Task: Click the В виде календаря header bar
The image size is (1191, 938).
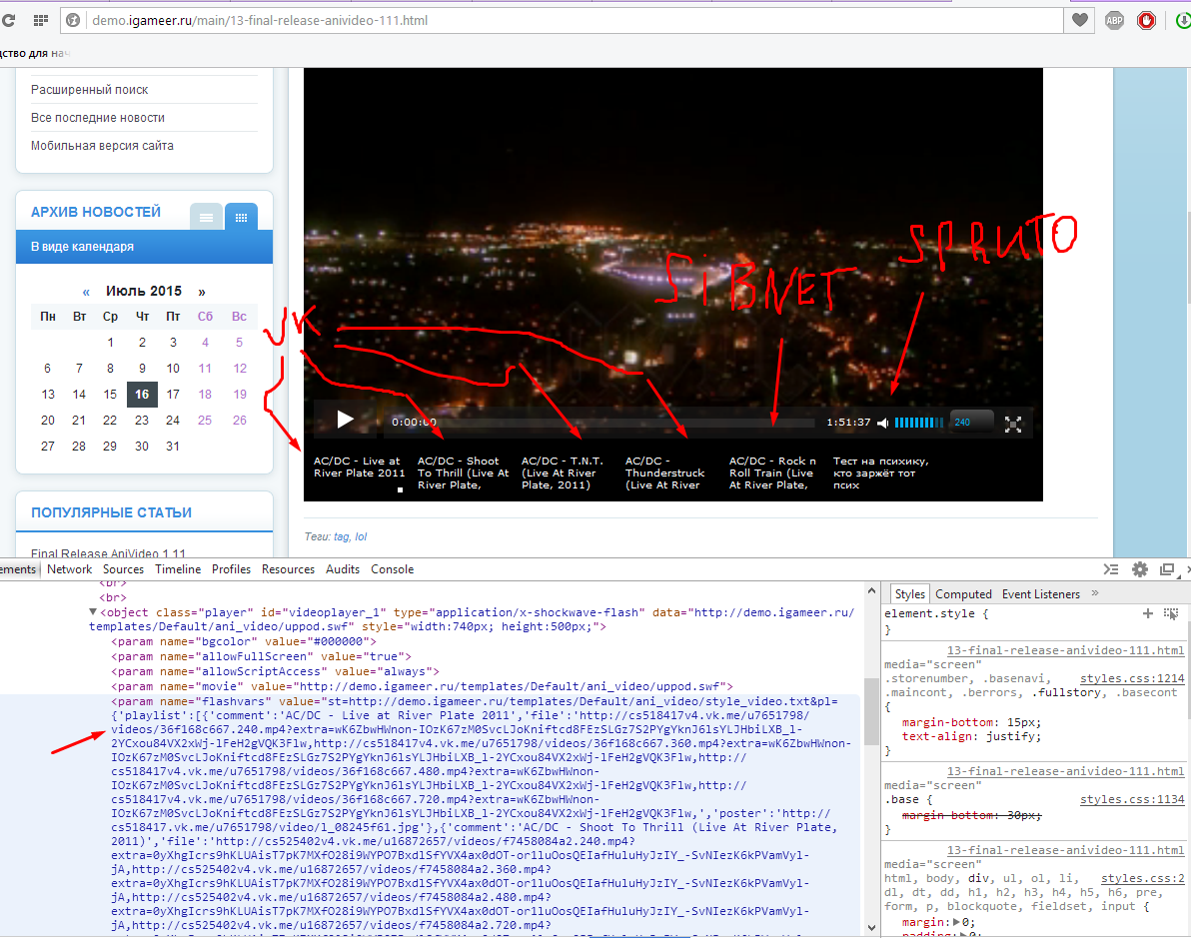Action: click(144, 247)
